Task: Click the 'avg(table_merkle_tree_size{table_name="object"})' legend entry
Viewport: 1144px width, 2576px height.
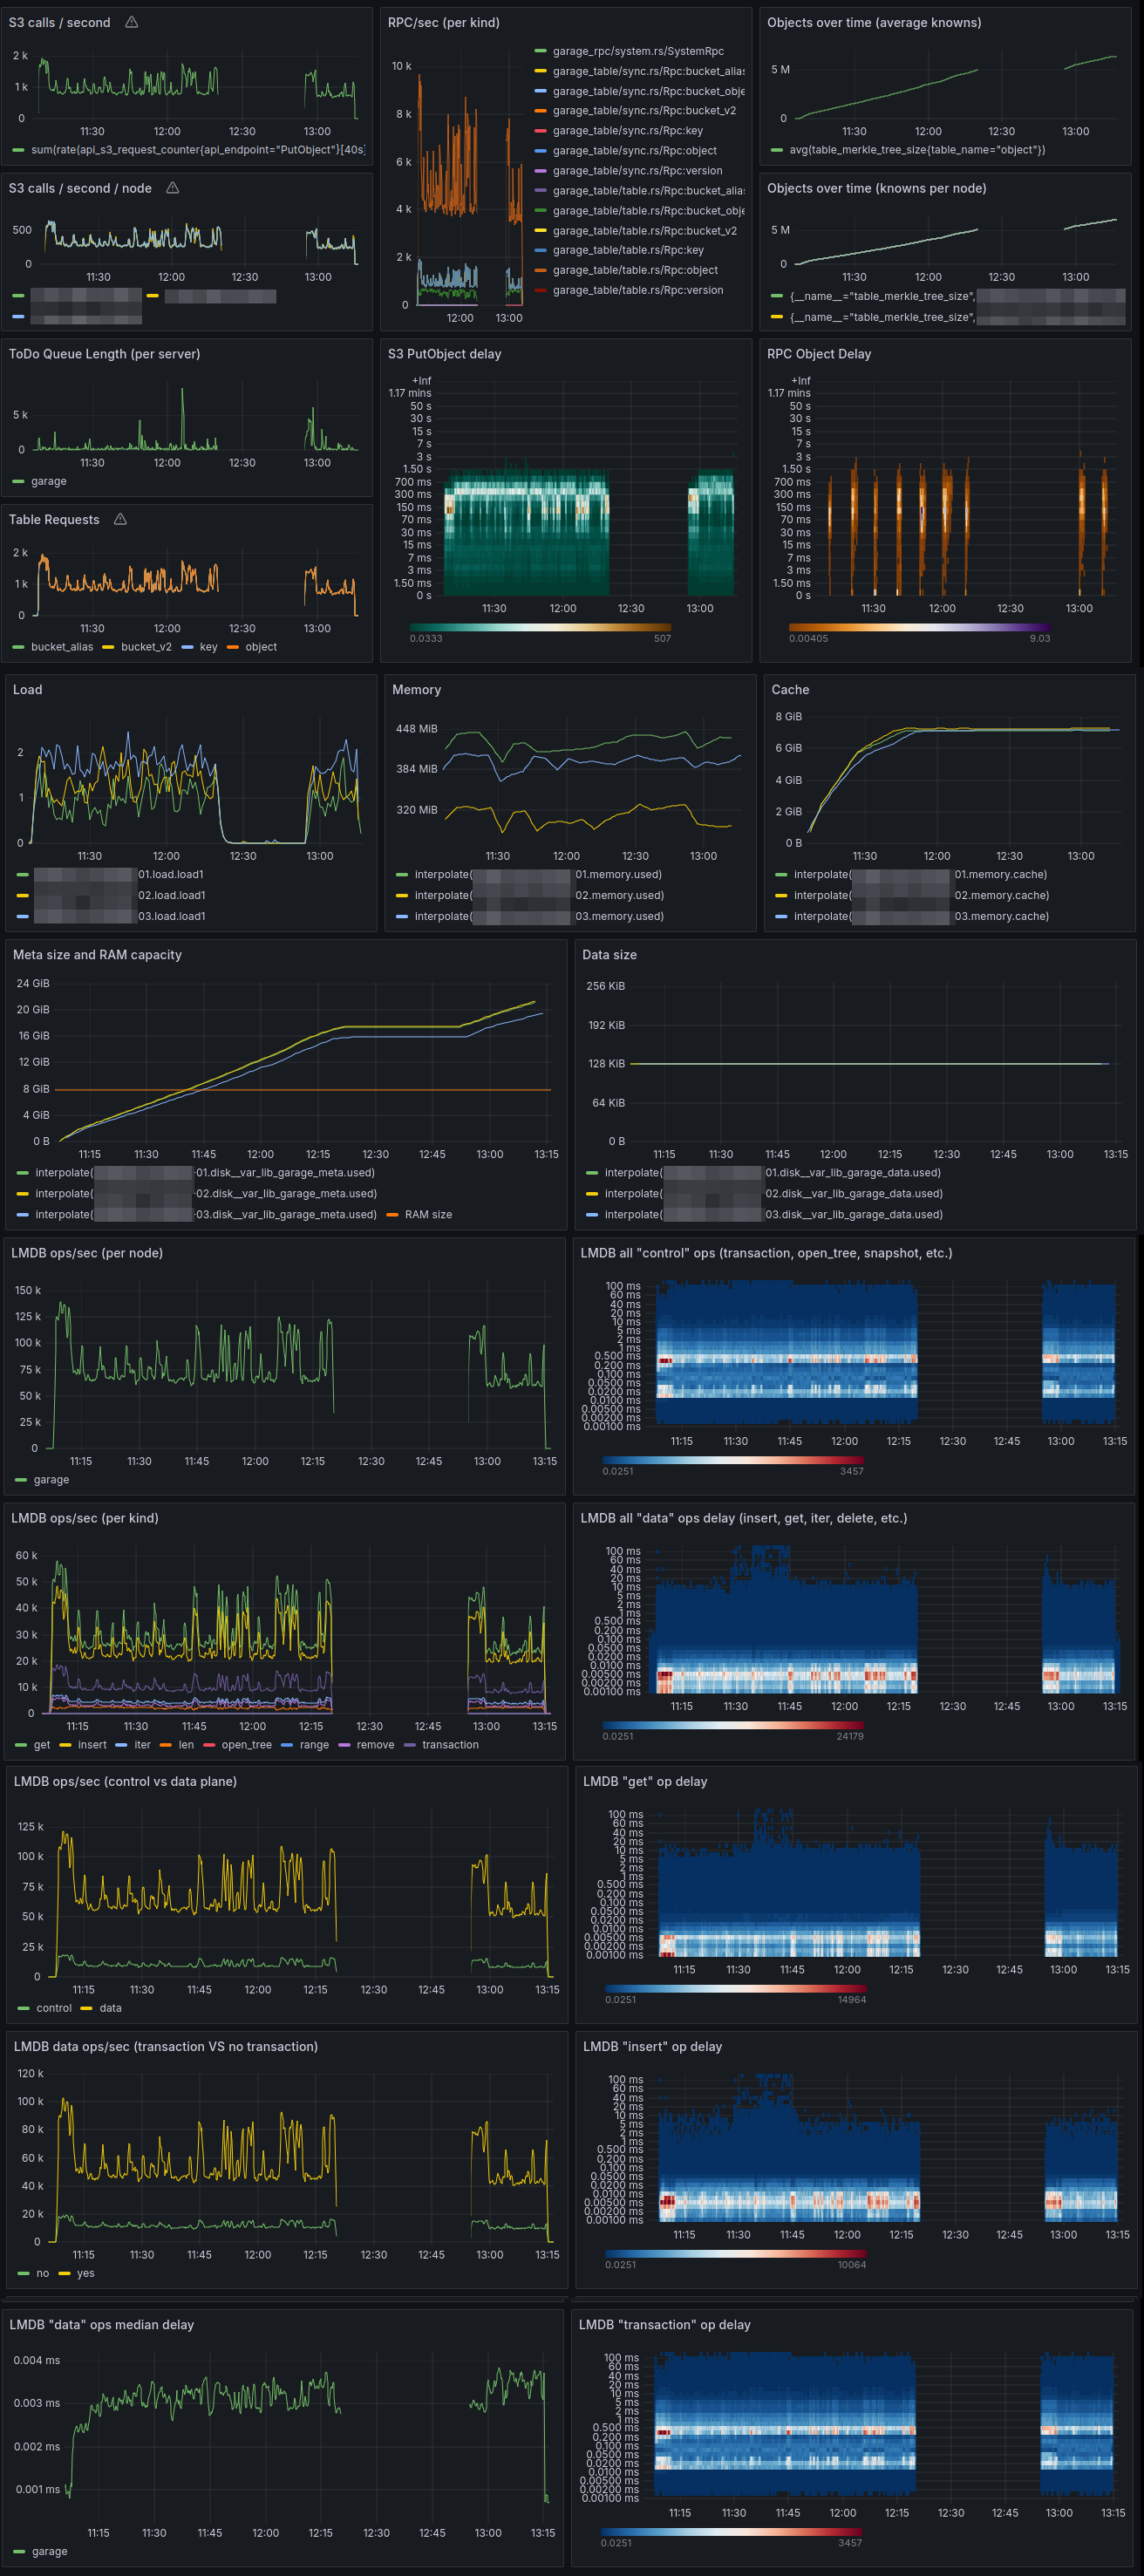Action: [x=917, y=150]
